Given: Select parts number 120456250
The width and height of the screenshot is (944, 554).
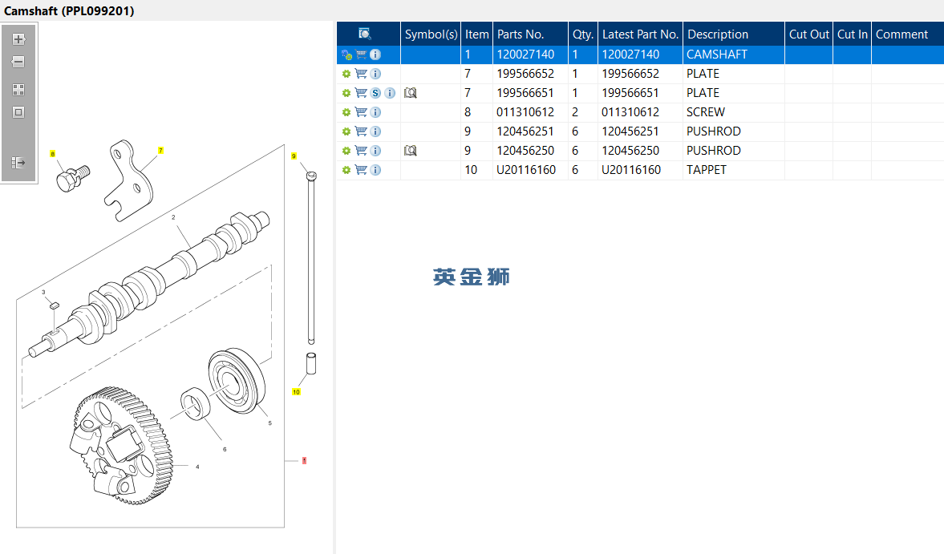Looking at the screenshot, I should click(525, 151).
